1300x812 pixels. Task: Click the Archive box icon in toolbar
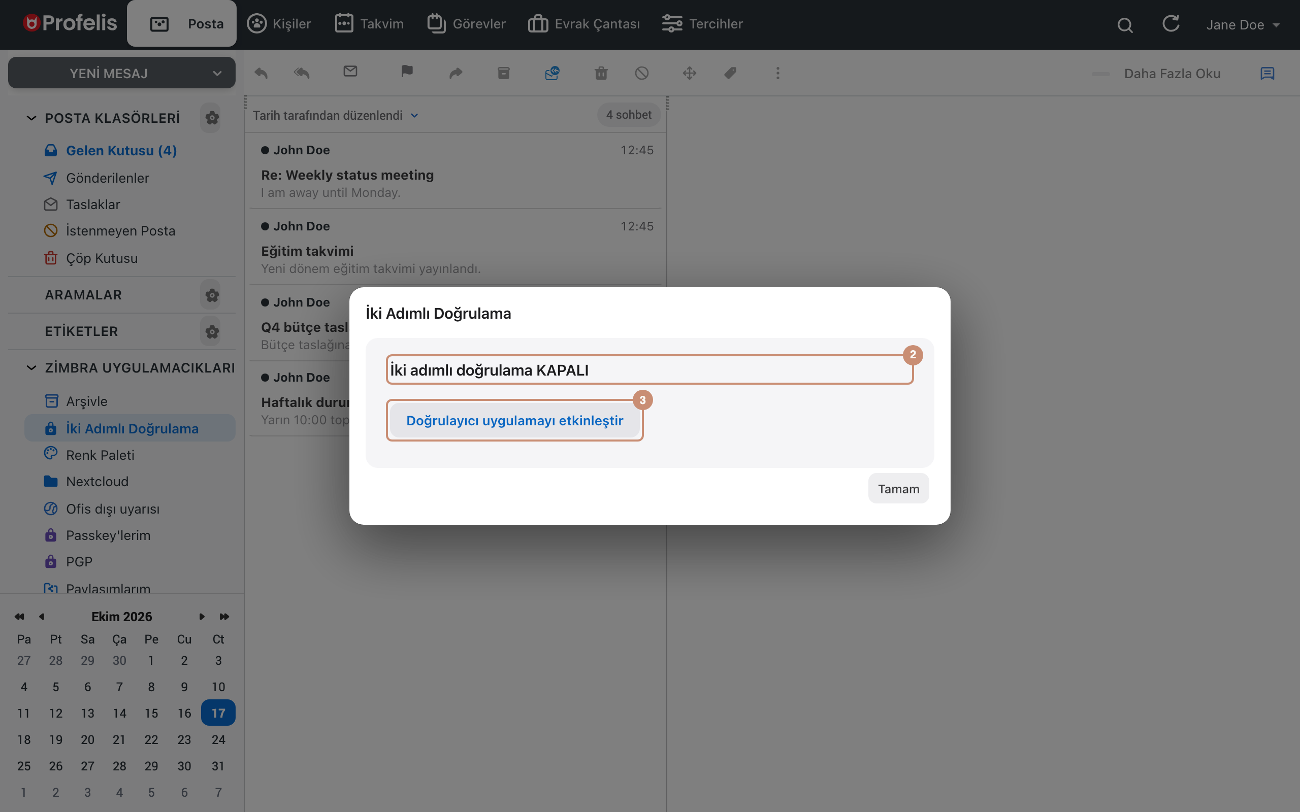pos(503,73)
